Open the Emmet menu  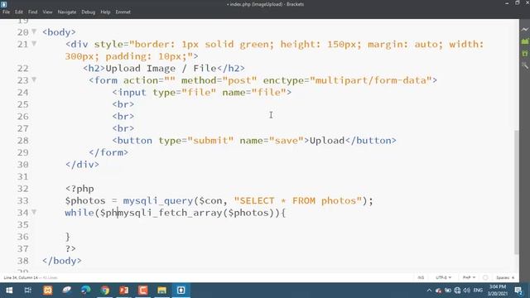[123, 12]
